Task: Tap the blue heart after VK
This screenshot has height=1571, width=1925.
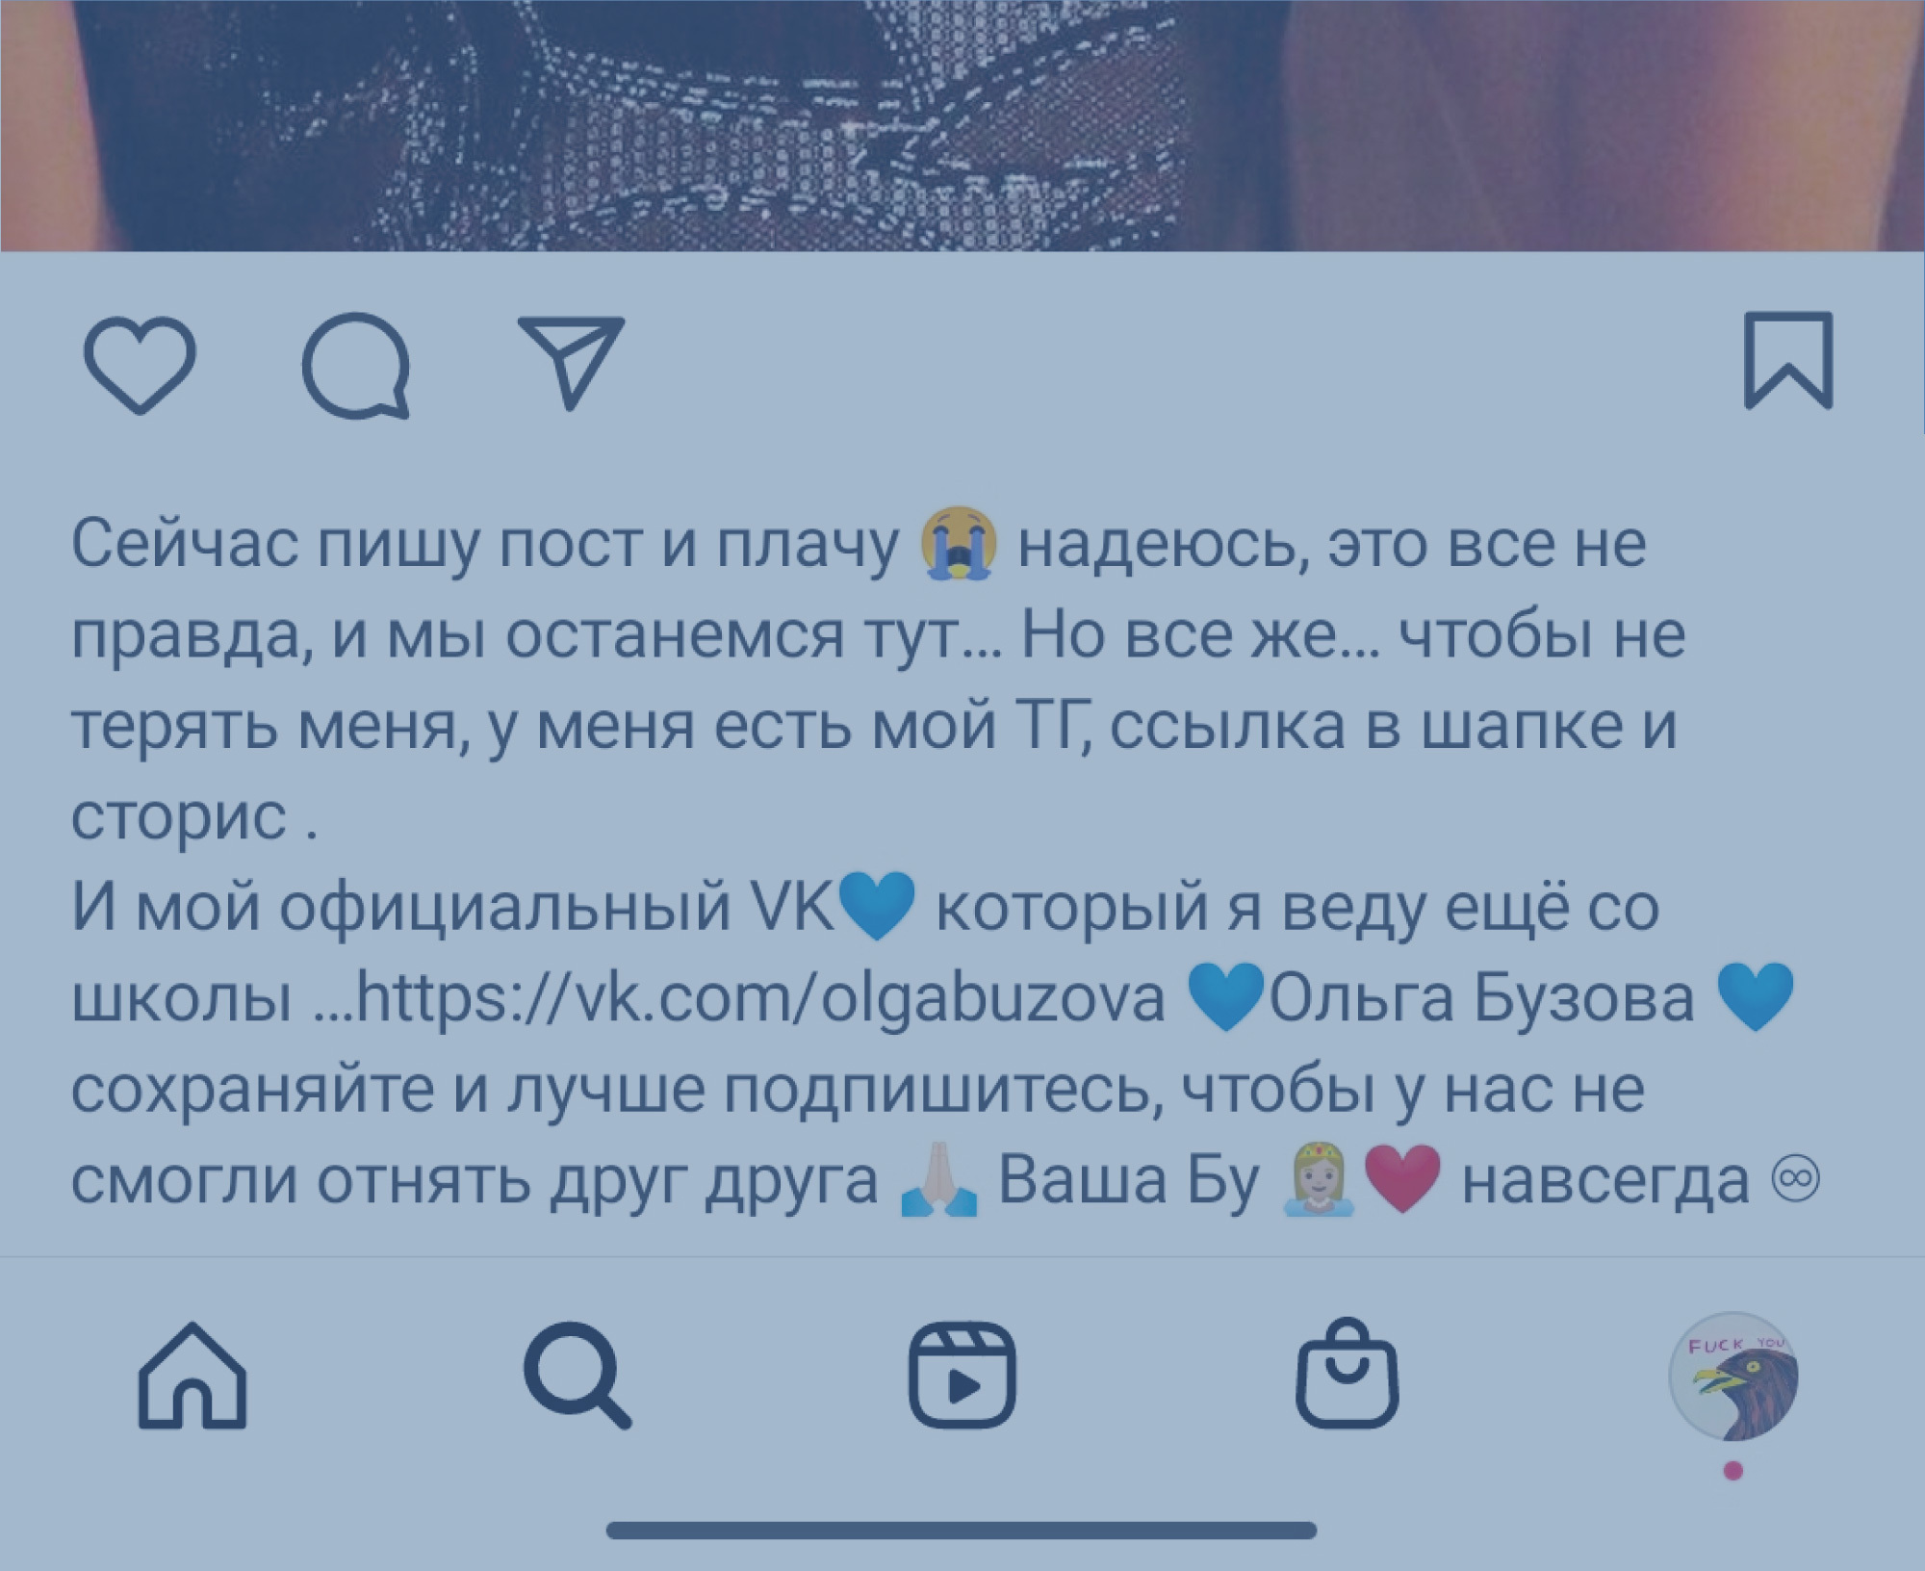Action: click(877, 905)
